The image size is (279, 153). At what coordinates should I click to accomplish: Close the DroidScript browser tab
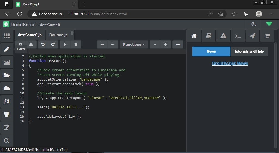[x=74, y=4]
